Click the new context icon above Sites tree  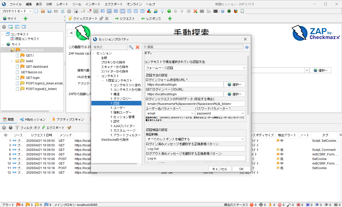coord(11,27)
